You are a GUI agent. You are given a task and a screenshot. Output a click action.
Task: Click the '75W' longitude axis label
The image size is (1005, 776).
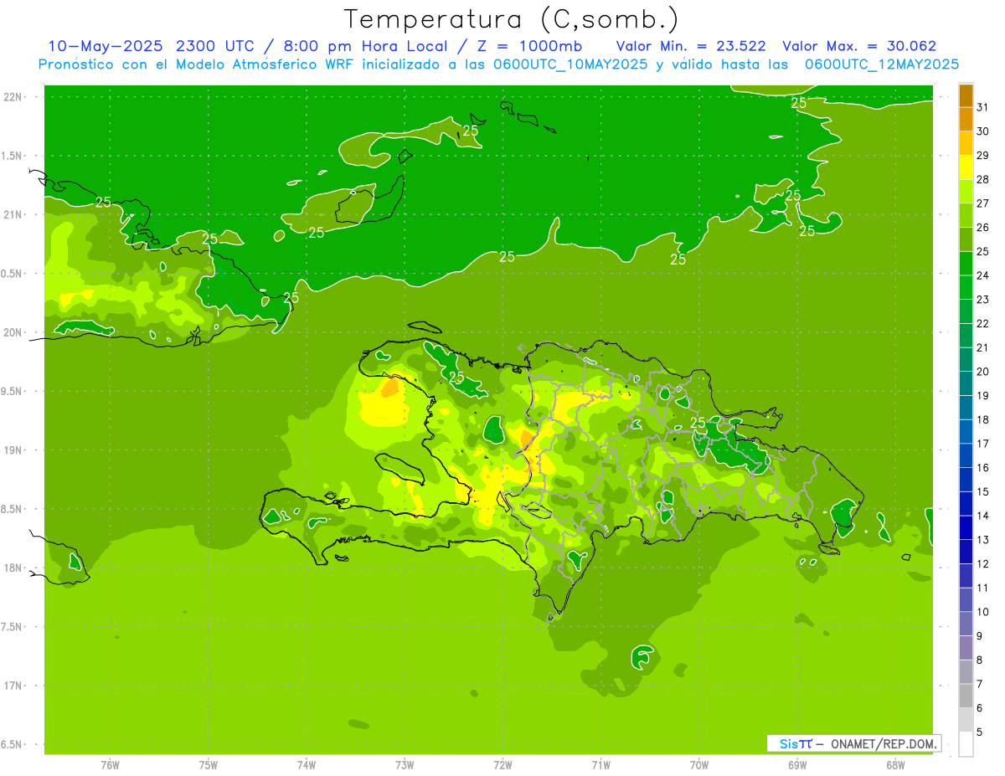click(x=209, y=765)
